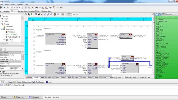Viewport: 178px width, 100px height.
Task: Click the Copy toolbar icon
Action: point(26,7)
